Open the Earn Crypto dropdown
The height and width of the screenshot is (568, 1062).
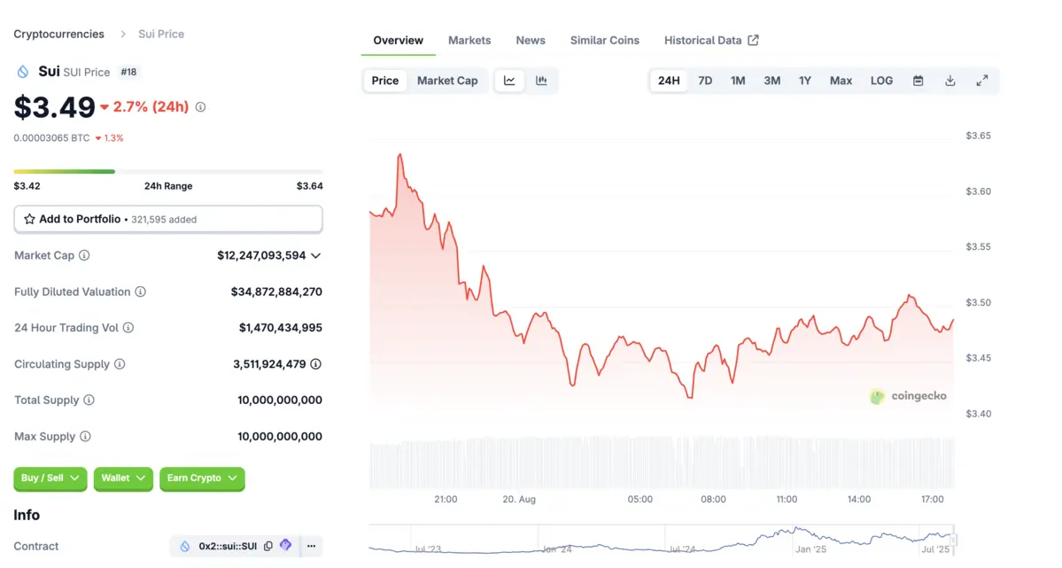pos(202,479)
